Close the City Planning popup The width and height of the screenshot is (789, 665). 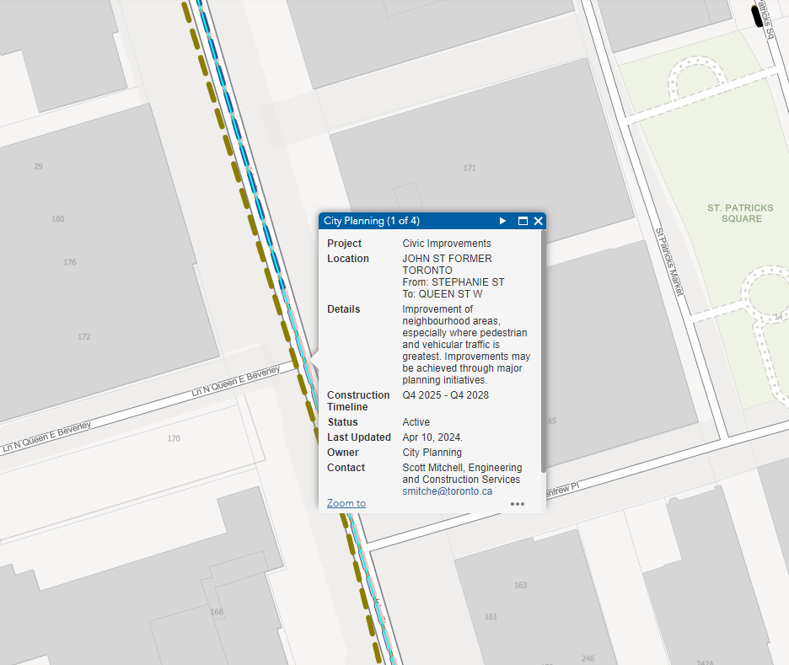pos(538,221)
